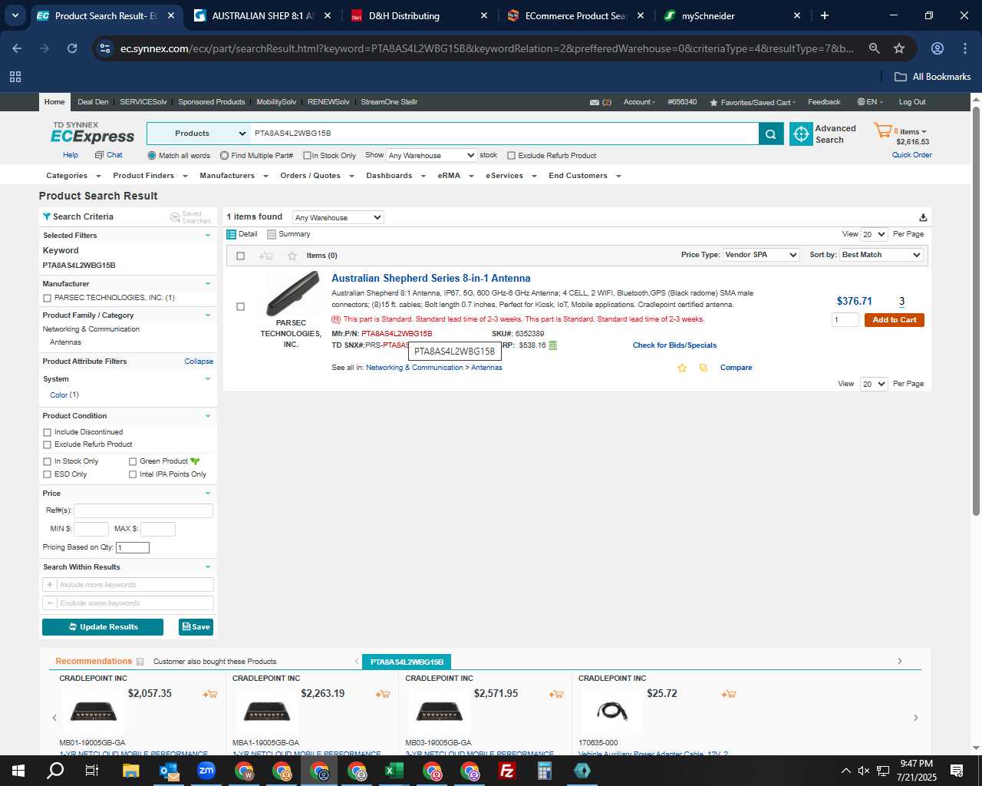This screenshot has width=982, height=786.
Task: Click the MIN $ price field
Action: 91,529
